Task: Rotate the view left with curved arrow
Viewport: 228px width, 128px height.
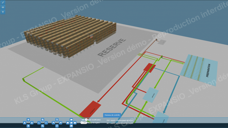Action: coord(53,123)
